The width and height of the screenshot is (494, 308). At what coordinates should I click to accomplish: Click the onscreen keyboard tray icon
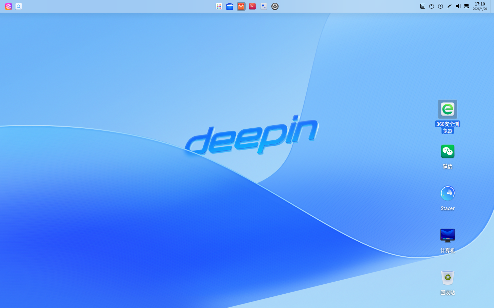423,6
